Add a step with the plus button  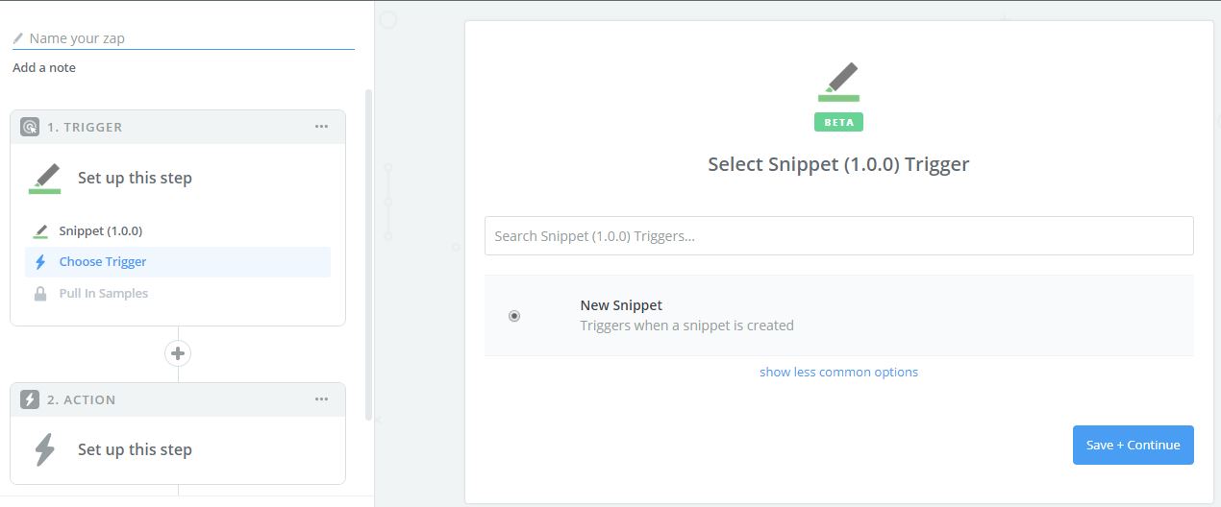178,353
